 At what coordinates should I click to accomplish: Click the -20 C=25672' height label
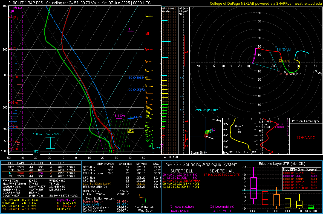136,90
